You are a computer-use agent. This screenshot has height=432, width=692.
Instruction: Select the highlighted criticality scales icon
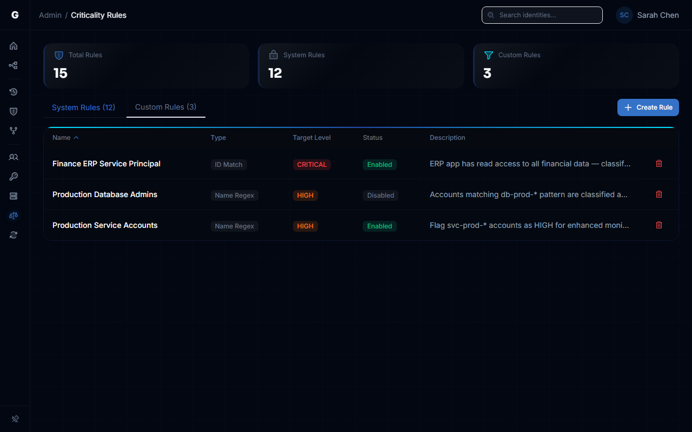(x=14, y=215)
